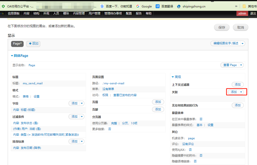Viewport: 257px width, 165px height.
Task: Click the 取消 button
Action: click(240, 28)
